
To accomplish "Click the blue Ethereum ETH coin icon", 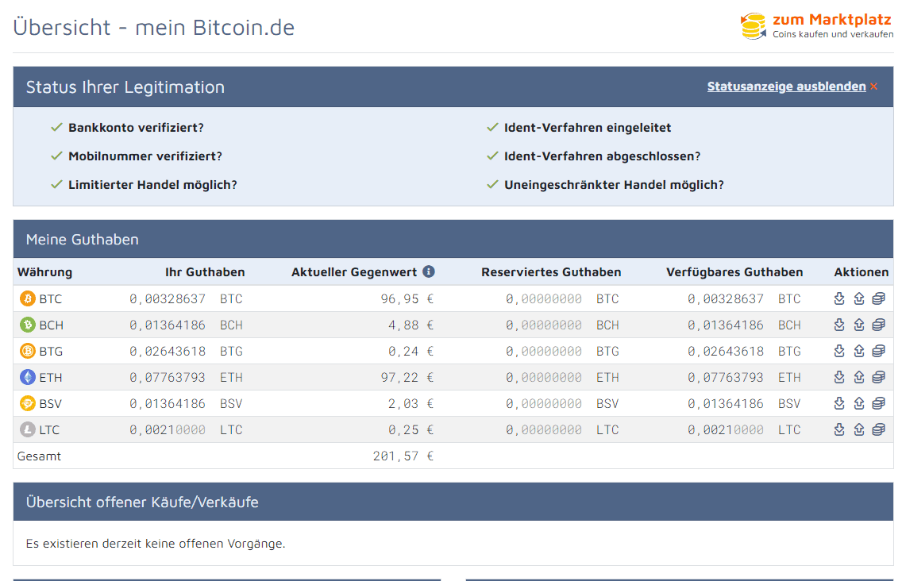I will coord(28,377).
